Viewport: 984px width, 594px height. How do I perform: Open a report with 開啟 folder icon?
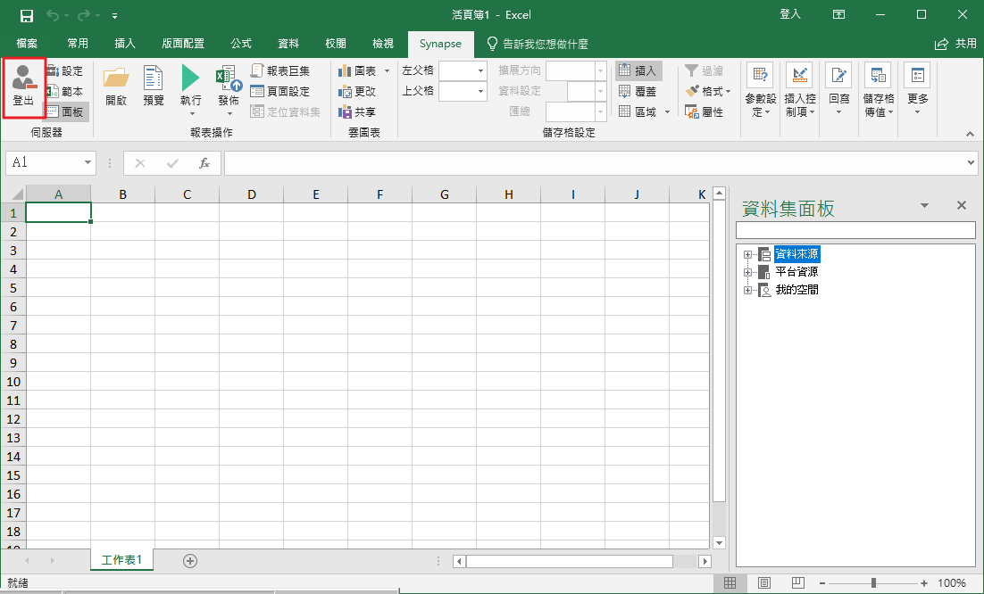[116, 87]
